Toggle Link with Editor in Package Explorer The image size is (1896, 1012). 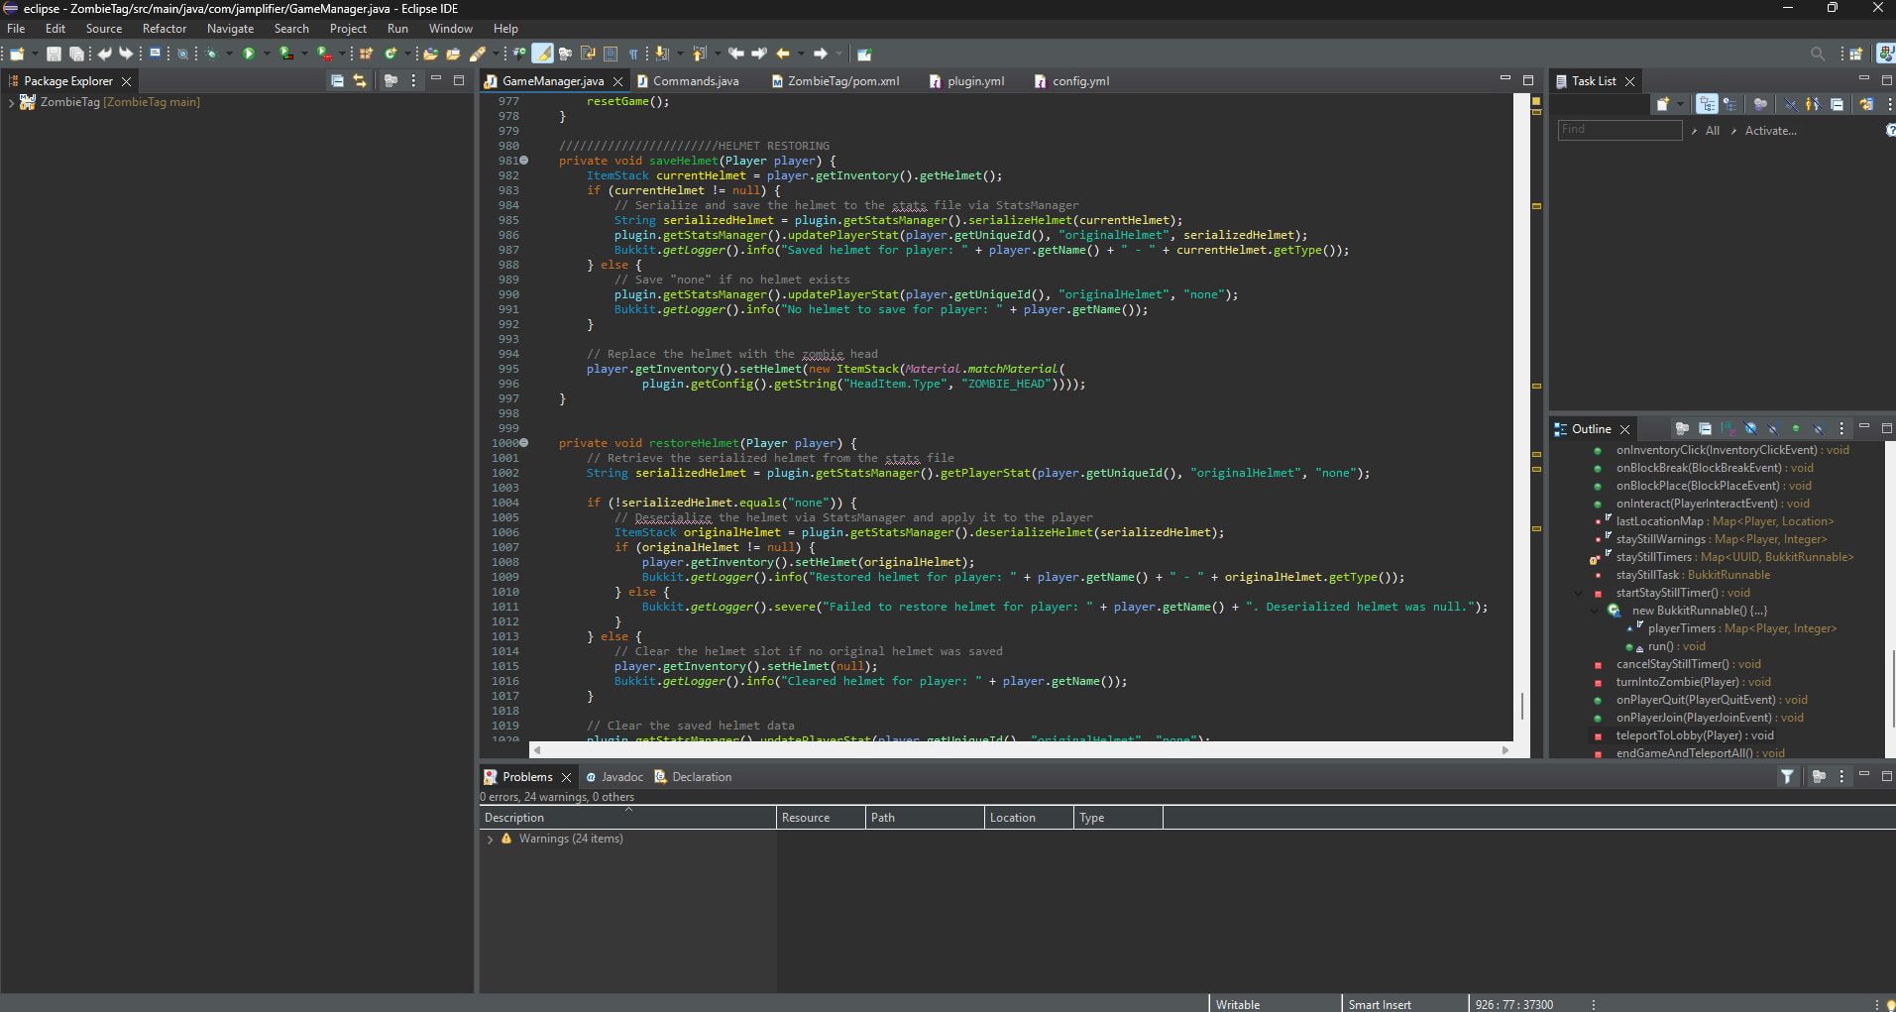[x=360, y=81]
